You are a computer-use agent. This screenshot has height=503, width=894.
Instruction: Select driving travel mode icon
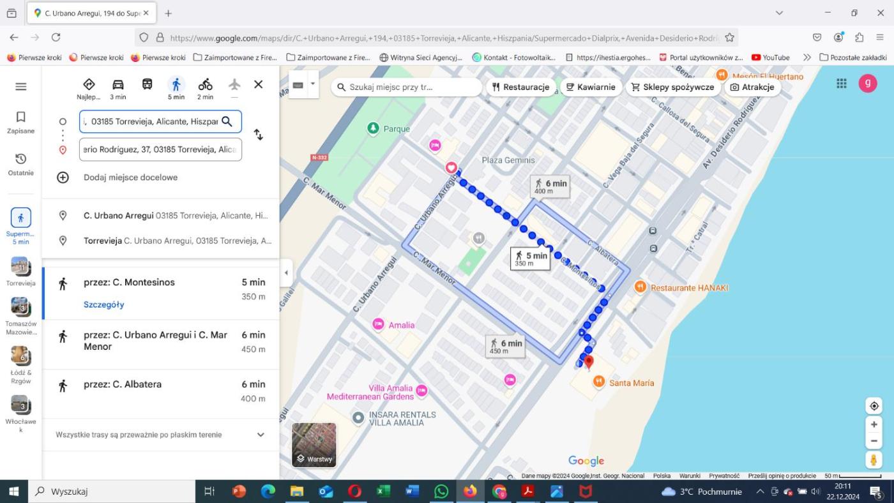[117, 85]
